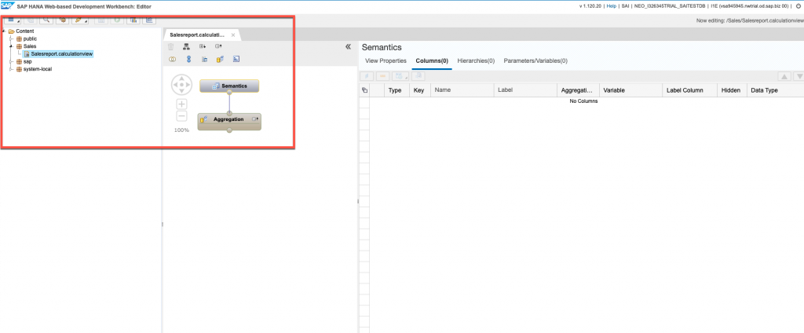This screenshot has width=804, height=333.
Task: Close the Salesreport.calculationview tab
Action: tap(233, 35)
